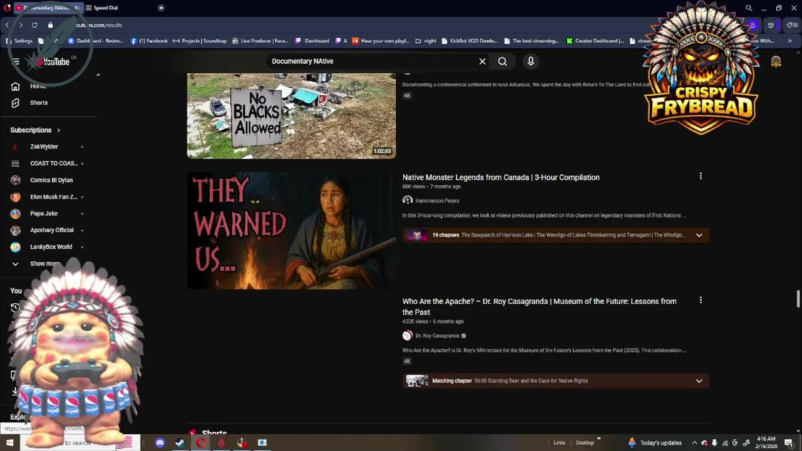The width and height of the screenshot is (802, 451).
Task: Click the YouTube search magnifier button
Action: click(x=502, y=61)
